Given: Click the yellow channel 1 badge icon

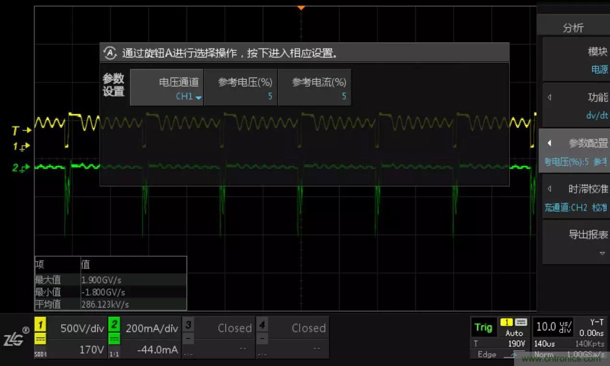Looking at the screenshot, I should click(41, 324).
